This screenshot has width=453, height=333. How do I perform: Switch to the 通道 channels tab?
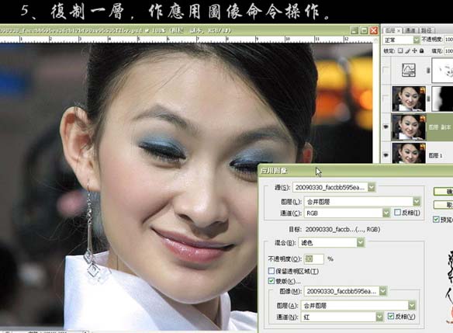point(410,30)
